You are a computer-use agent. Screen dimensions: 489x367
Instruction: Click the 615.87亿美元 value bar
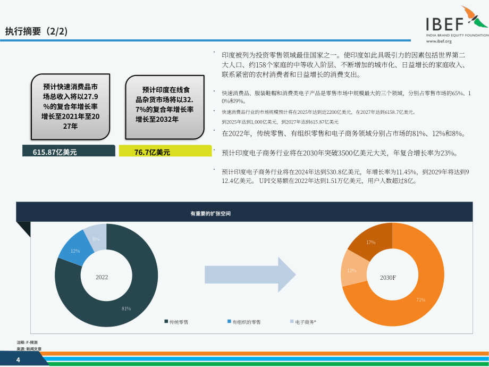click(x=69, y=151)
